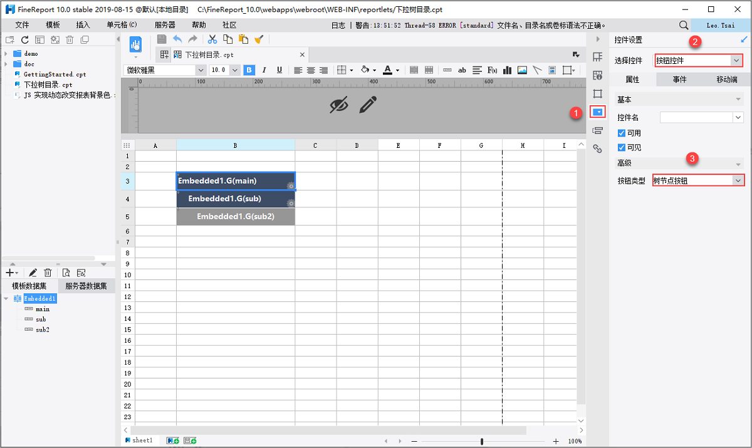This screenshot has width=752, height=448.
Task: Toggle underline text formatting
Action: pos(279,70)
